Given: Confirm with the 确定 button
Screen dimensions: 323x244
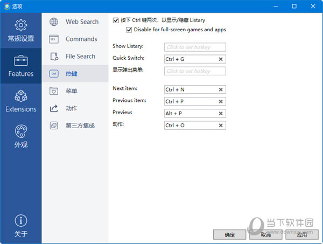Looking at the screenshot, I should (x=229, y=234).
